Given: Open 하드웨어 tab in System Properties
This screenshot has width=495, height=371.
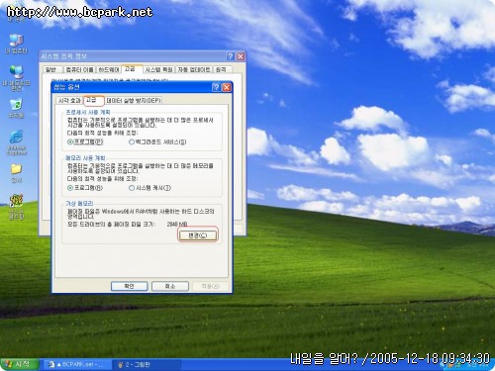Looking at the screenshot, I should [x=109, y=69].
